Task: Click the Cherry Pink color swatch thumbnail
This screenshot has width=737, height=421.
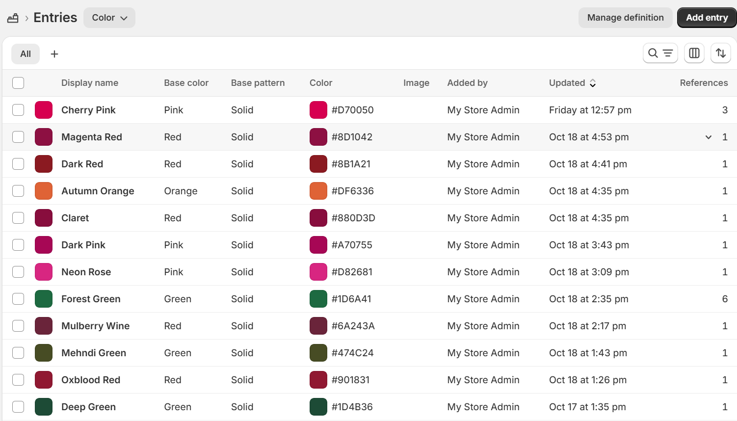Action: pos(44,110)
